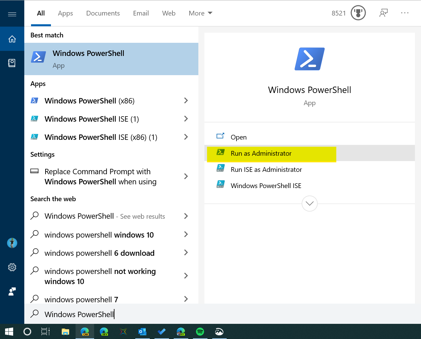Switch to the Web tab
Image resolution: width=421 pixels, height=339 pixels.
click(x=169, y=13)
